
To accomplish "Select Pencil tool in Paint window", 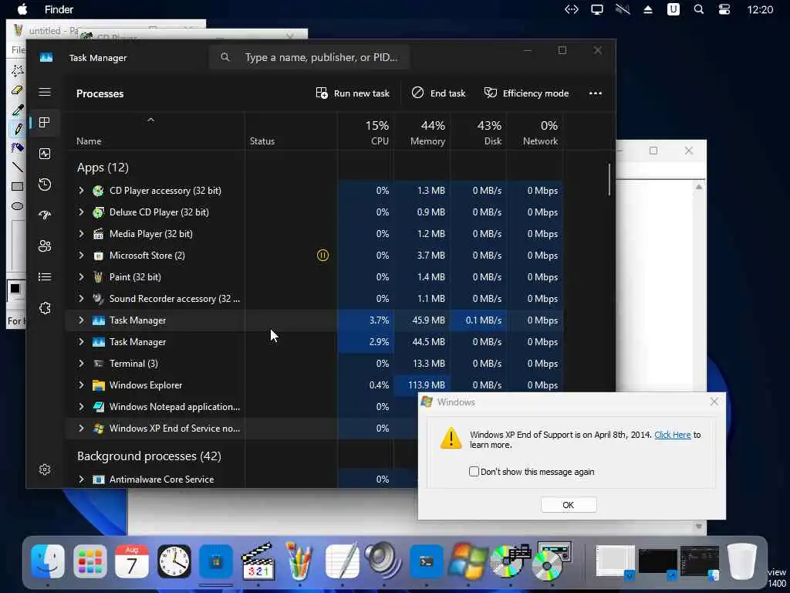I will (x=18, y=129).
